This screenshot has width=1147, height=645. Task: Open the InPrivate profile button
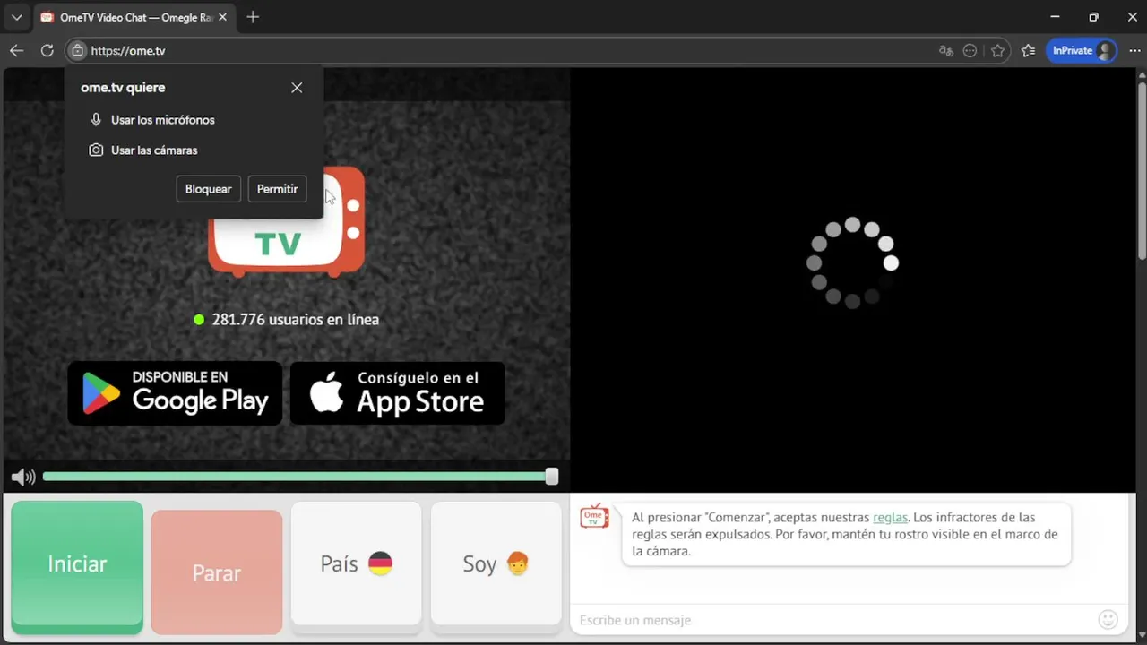point(1082,51)
